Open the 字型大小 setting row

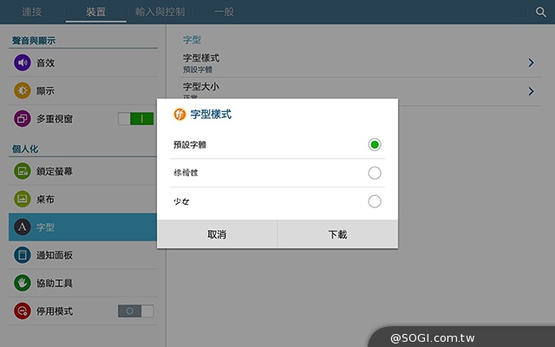(x=361, y=91)
